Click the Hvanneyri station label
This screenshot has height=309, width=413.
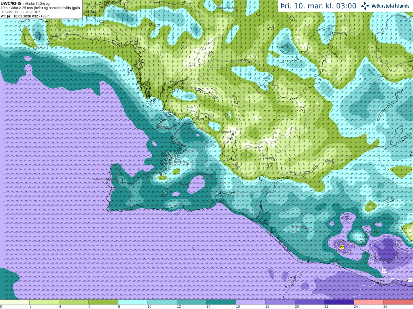[x=176, y=82]
